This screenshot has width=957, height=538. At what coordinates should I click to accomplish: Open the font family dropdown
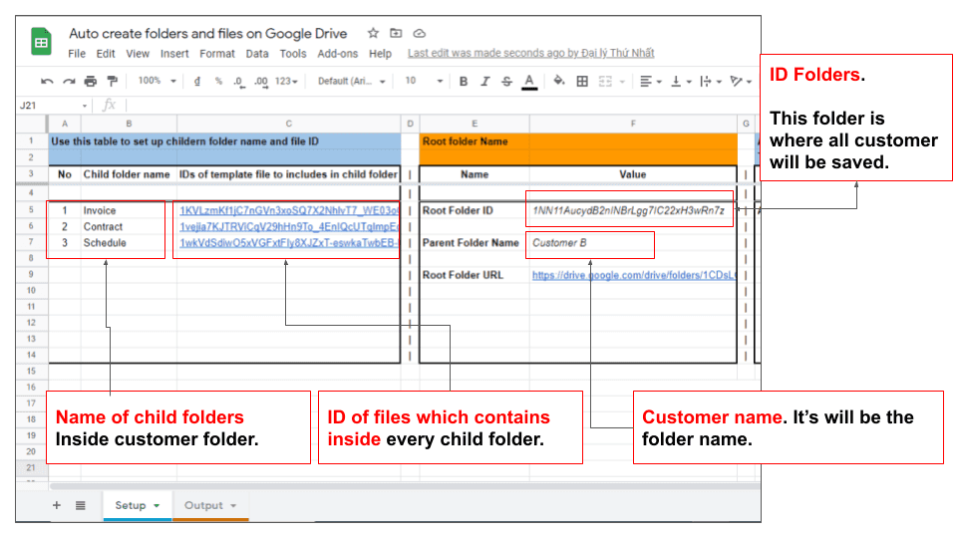coord(351,82)
